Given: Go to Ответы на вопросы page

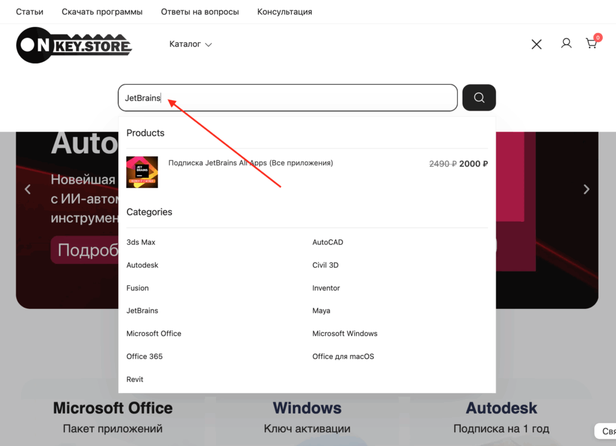Looking at the screenshot, I should [200, 12].
